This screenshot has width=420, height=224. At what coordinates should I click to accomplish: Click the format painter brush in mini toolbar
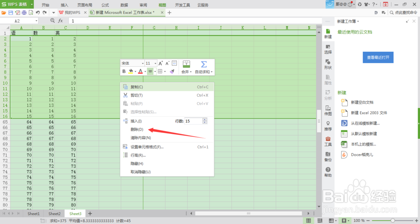point(172,71)
